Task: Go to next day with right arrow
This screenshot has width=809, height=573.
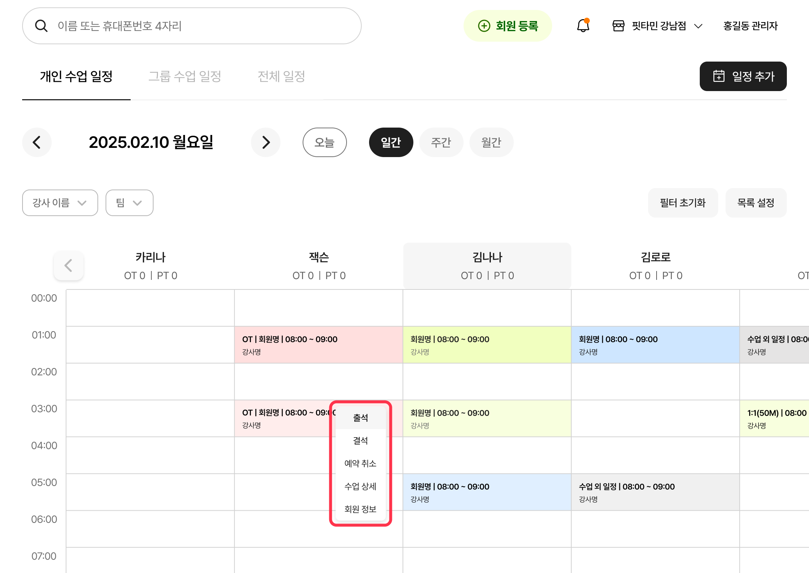Action: coord(266,142)
